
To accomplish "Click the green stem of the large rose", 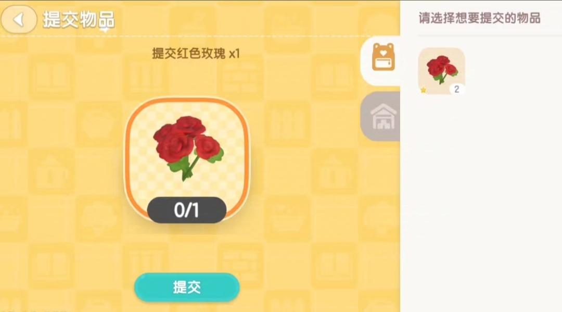I will (x=190, y=169).
